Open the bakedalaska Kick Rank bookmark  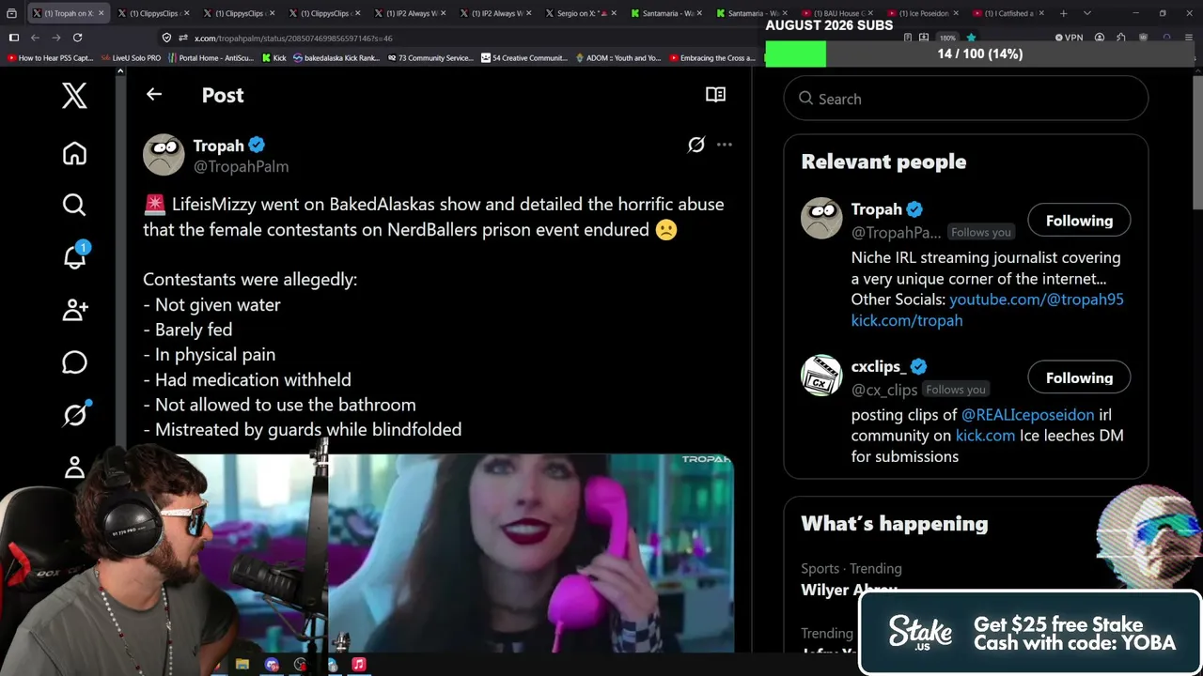336,58
